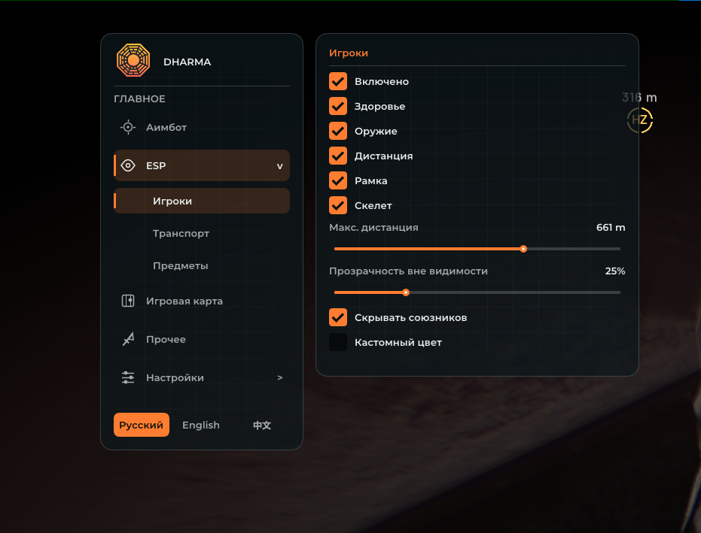Open the Транспорт submenu item
Screen dimensions: 701x533
pos(202,234)
